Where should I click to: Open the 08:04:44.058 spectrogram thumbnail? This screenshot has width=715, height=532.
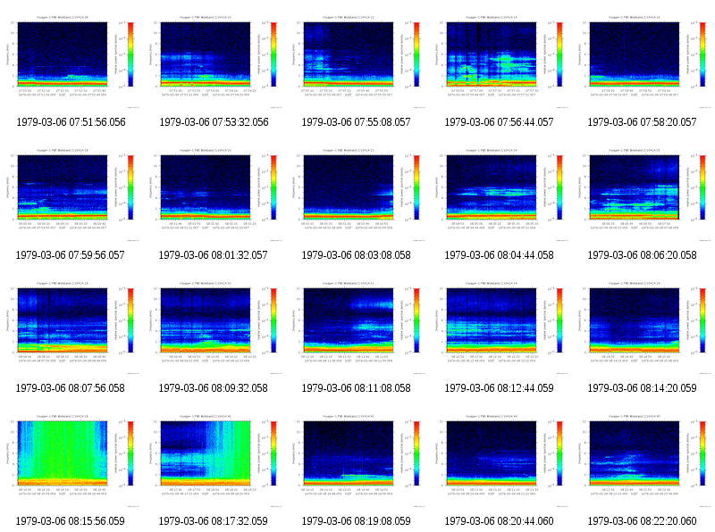[500, 195]
